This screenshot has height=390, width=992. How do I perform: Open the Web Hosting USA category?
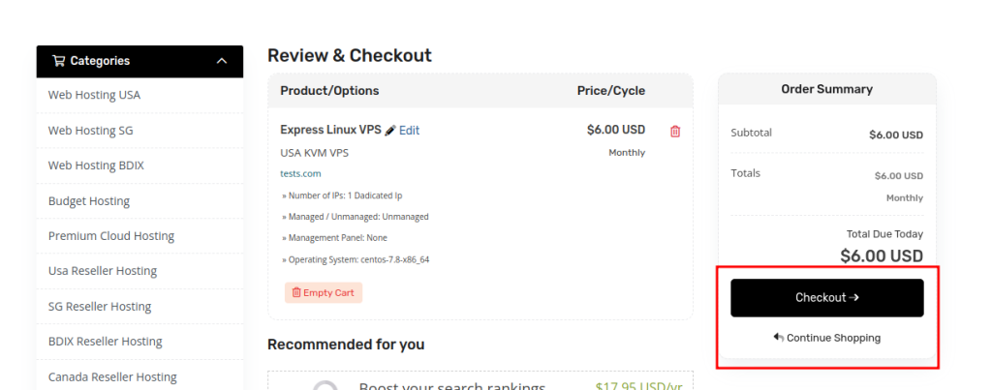coord(94,95)
